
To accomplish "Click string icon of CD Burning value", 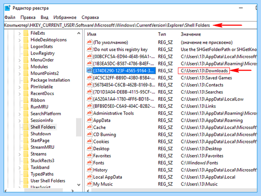I will pyautogui.click(x=89, y=134).
